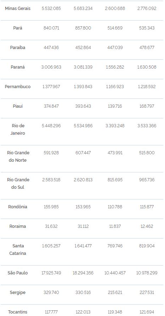This screenshot has width=165, height=316.
Task: Select Rio Grande do Sul label
Action: click(18, 183)
